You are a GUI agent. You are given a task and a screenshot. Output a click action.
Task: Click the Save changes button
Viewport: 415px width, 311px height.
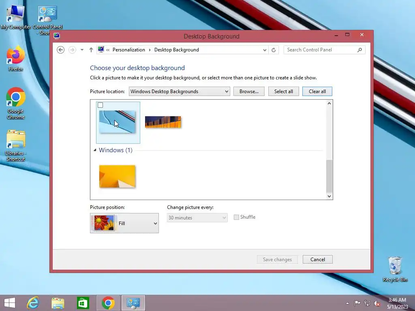pyautogui.click(x=277, y=260)
